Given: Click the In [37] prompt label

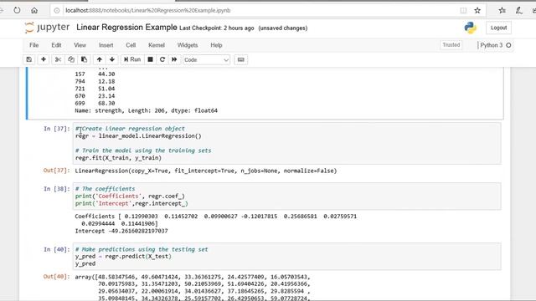Looking at the screenshot, I should (x=57, y=129).
